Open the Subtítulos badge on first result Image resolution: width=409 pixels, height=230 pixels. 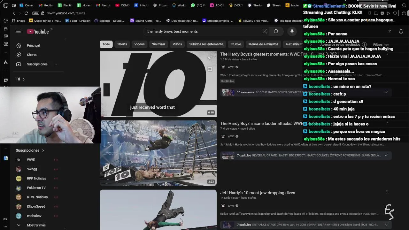coord(228,81)
